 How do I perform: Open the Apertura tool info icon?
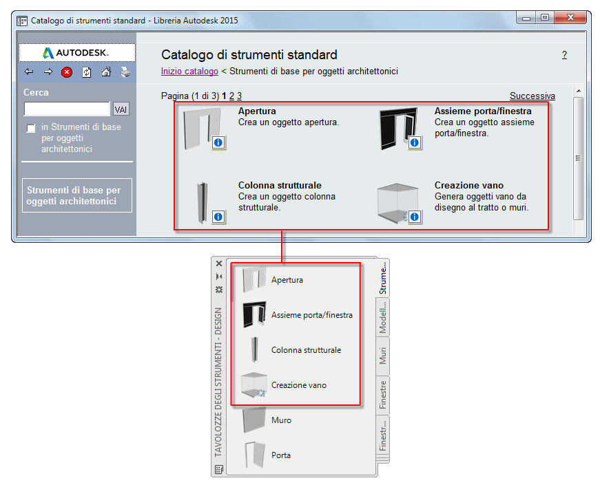click(x=218, y=143)
